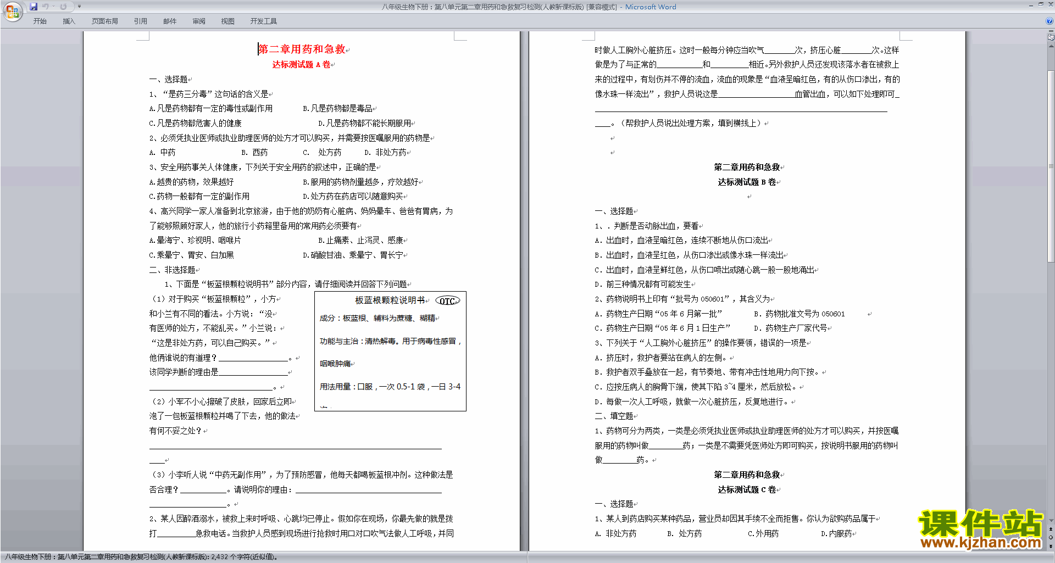Redo the last action
Screen dimensions: 1055x563
click(x=63, y=7)
